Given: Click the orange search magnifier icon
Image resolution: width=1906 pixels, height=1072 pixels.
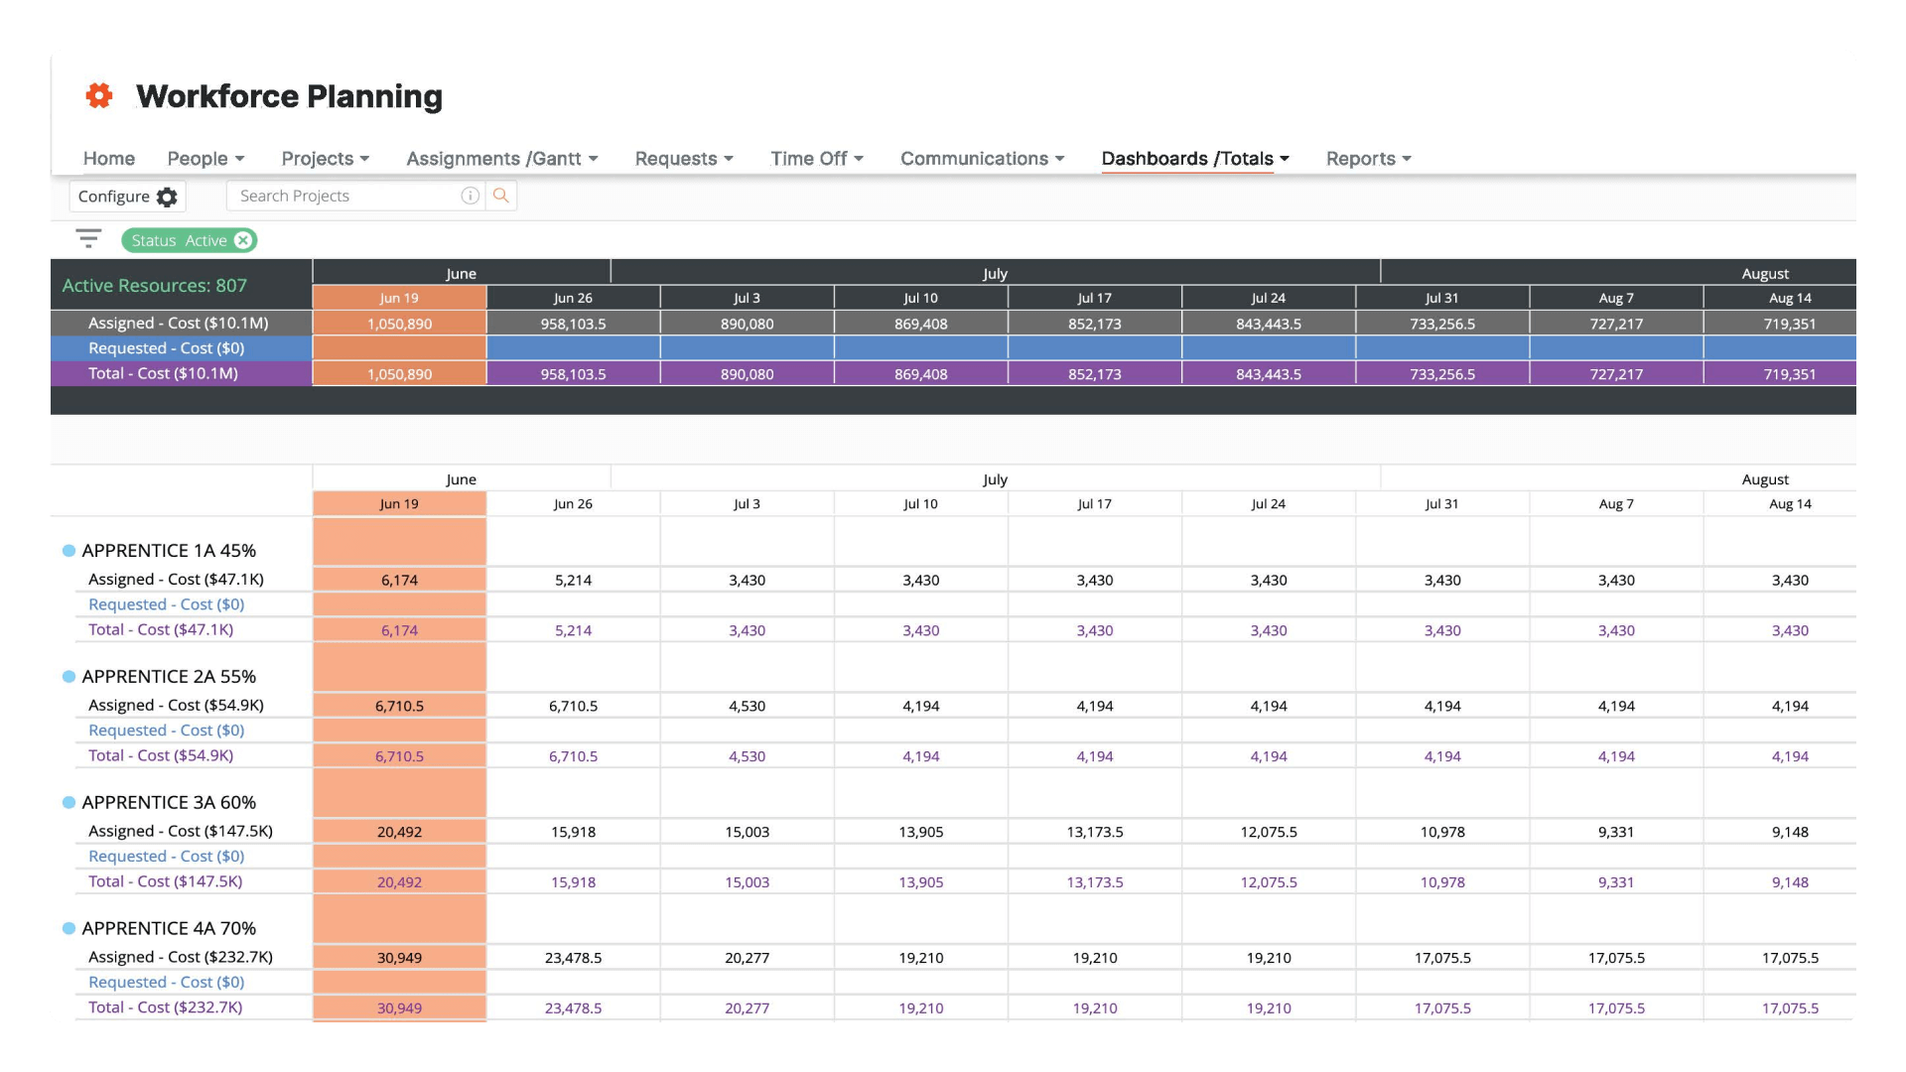Looking at the screenshot, I should [x=499, y=196].
